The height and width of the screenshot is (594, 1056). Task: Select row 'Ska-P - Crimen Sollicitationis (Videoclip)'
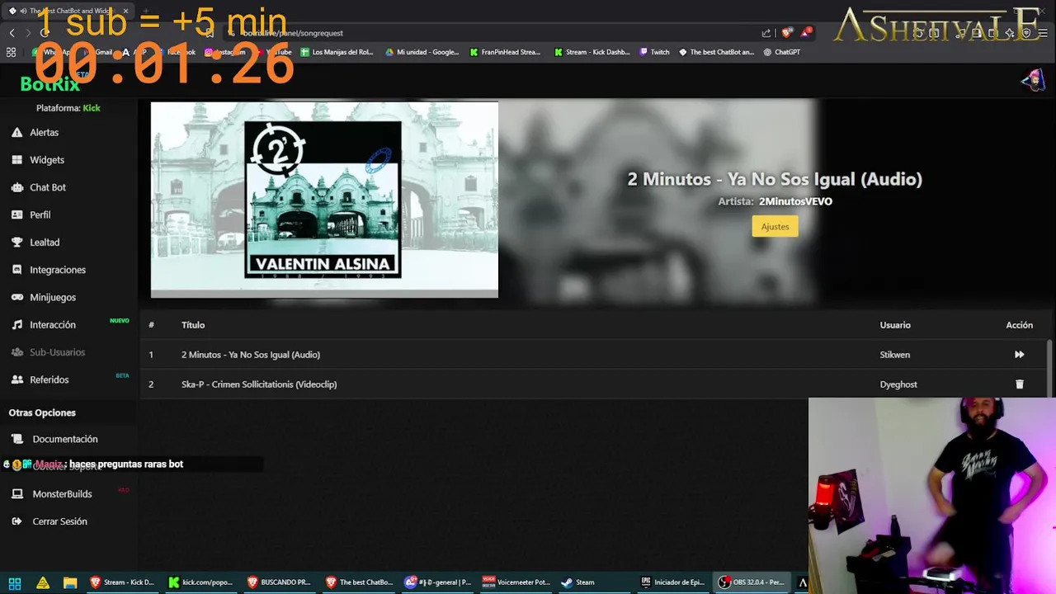click(x=593, y=384)
